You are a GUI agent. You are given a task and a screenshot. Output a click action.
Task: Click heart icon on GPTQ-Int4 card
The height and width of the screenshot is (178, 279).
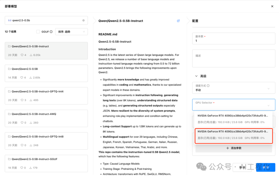[x=22, y=100]
